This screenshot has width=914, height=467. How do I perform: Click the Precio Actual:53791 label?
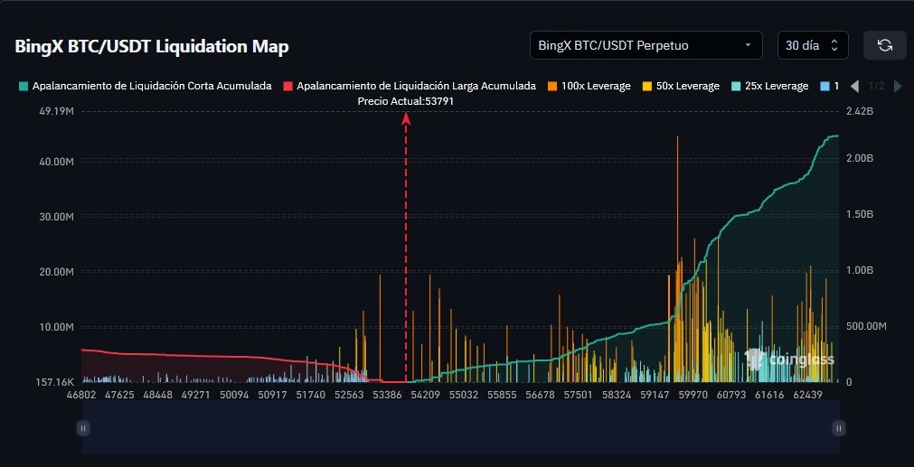click(x=406, y=101)
